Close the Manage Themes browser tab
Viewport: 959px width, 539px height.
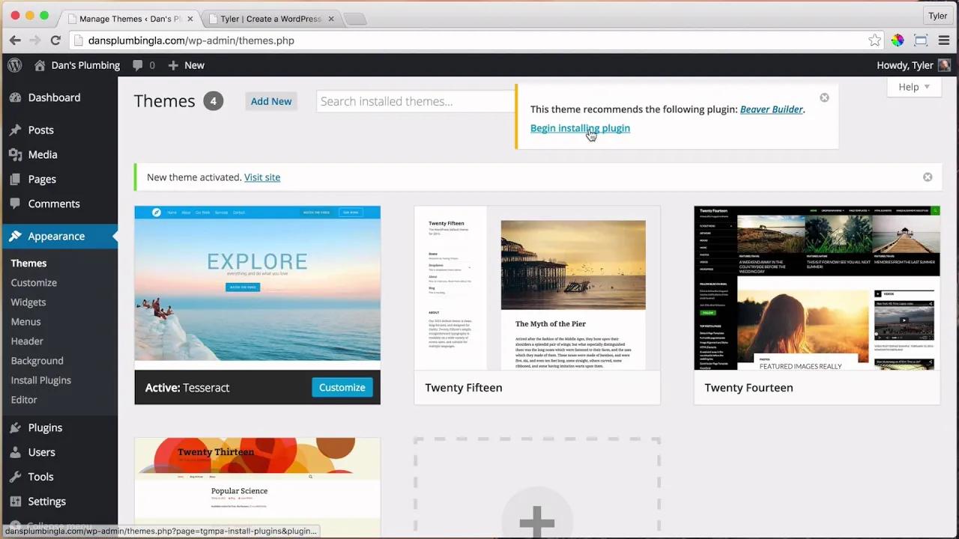pyautogui.click(x=190, y=19)
